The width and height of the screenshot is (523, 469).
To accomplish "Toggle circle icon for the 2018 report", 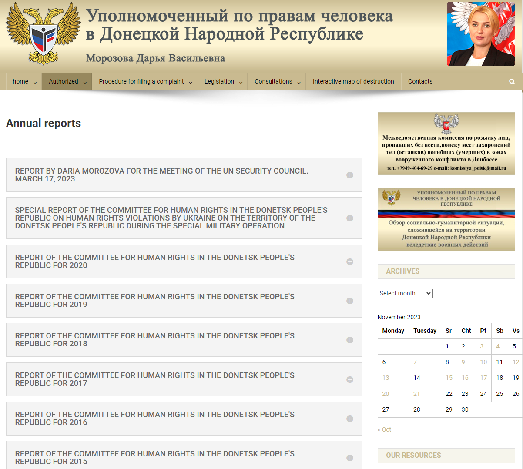I will coord(349,340).
